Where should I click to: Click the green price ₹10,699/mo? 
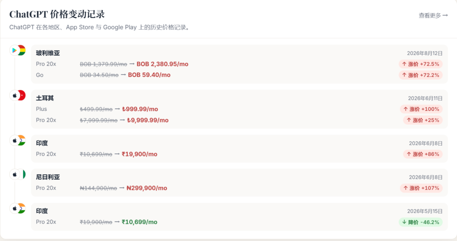(139, 222)
